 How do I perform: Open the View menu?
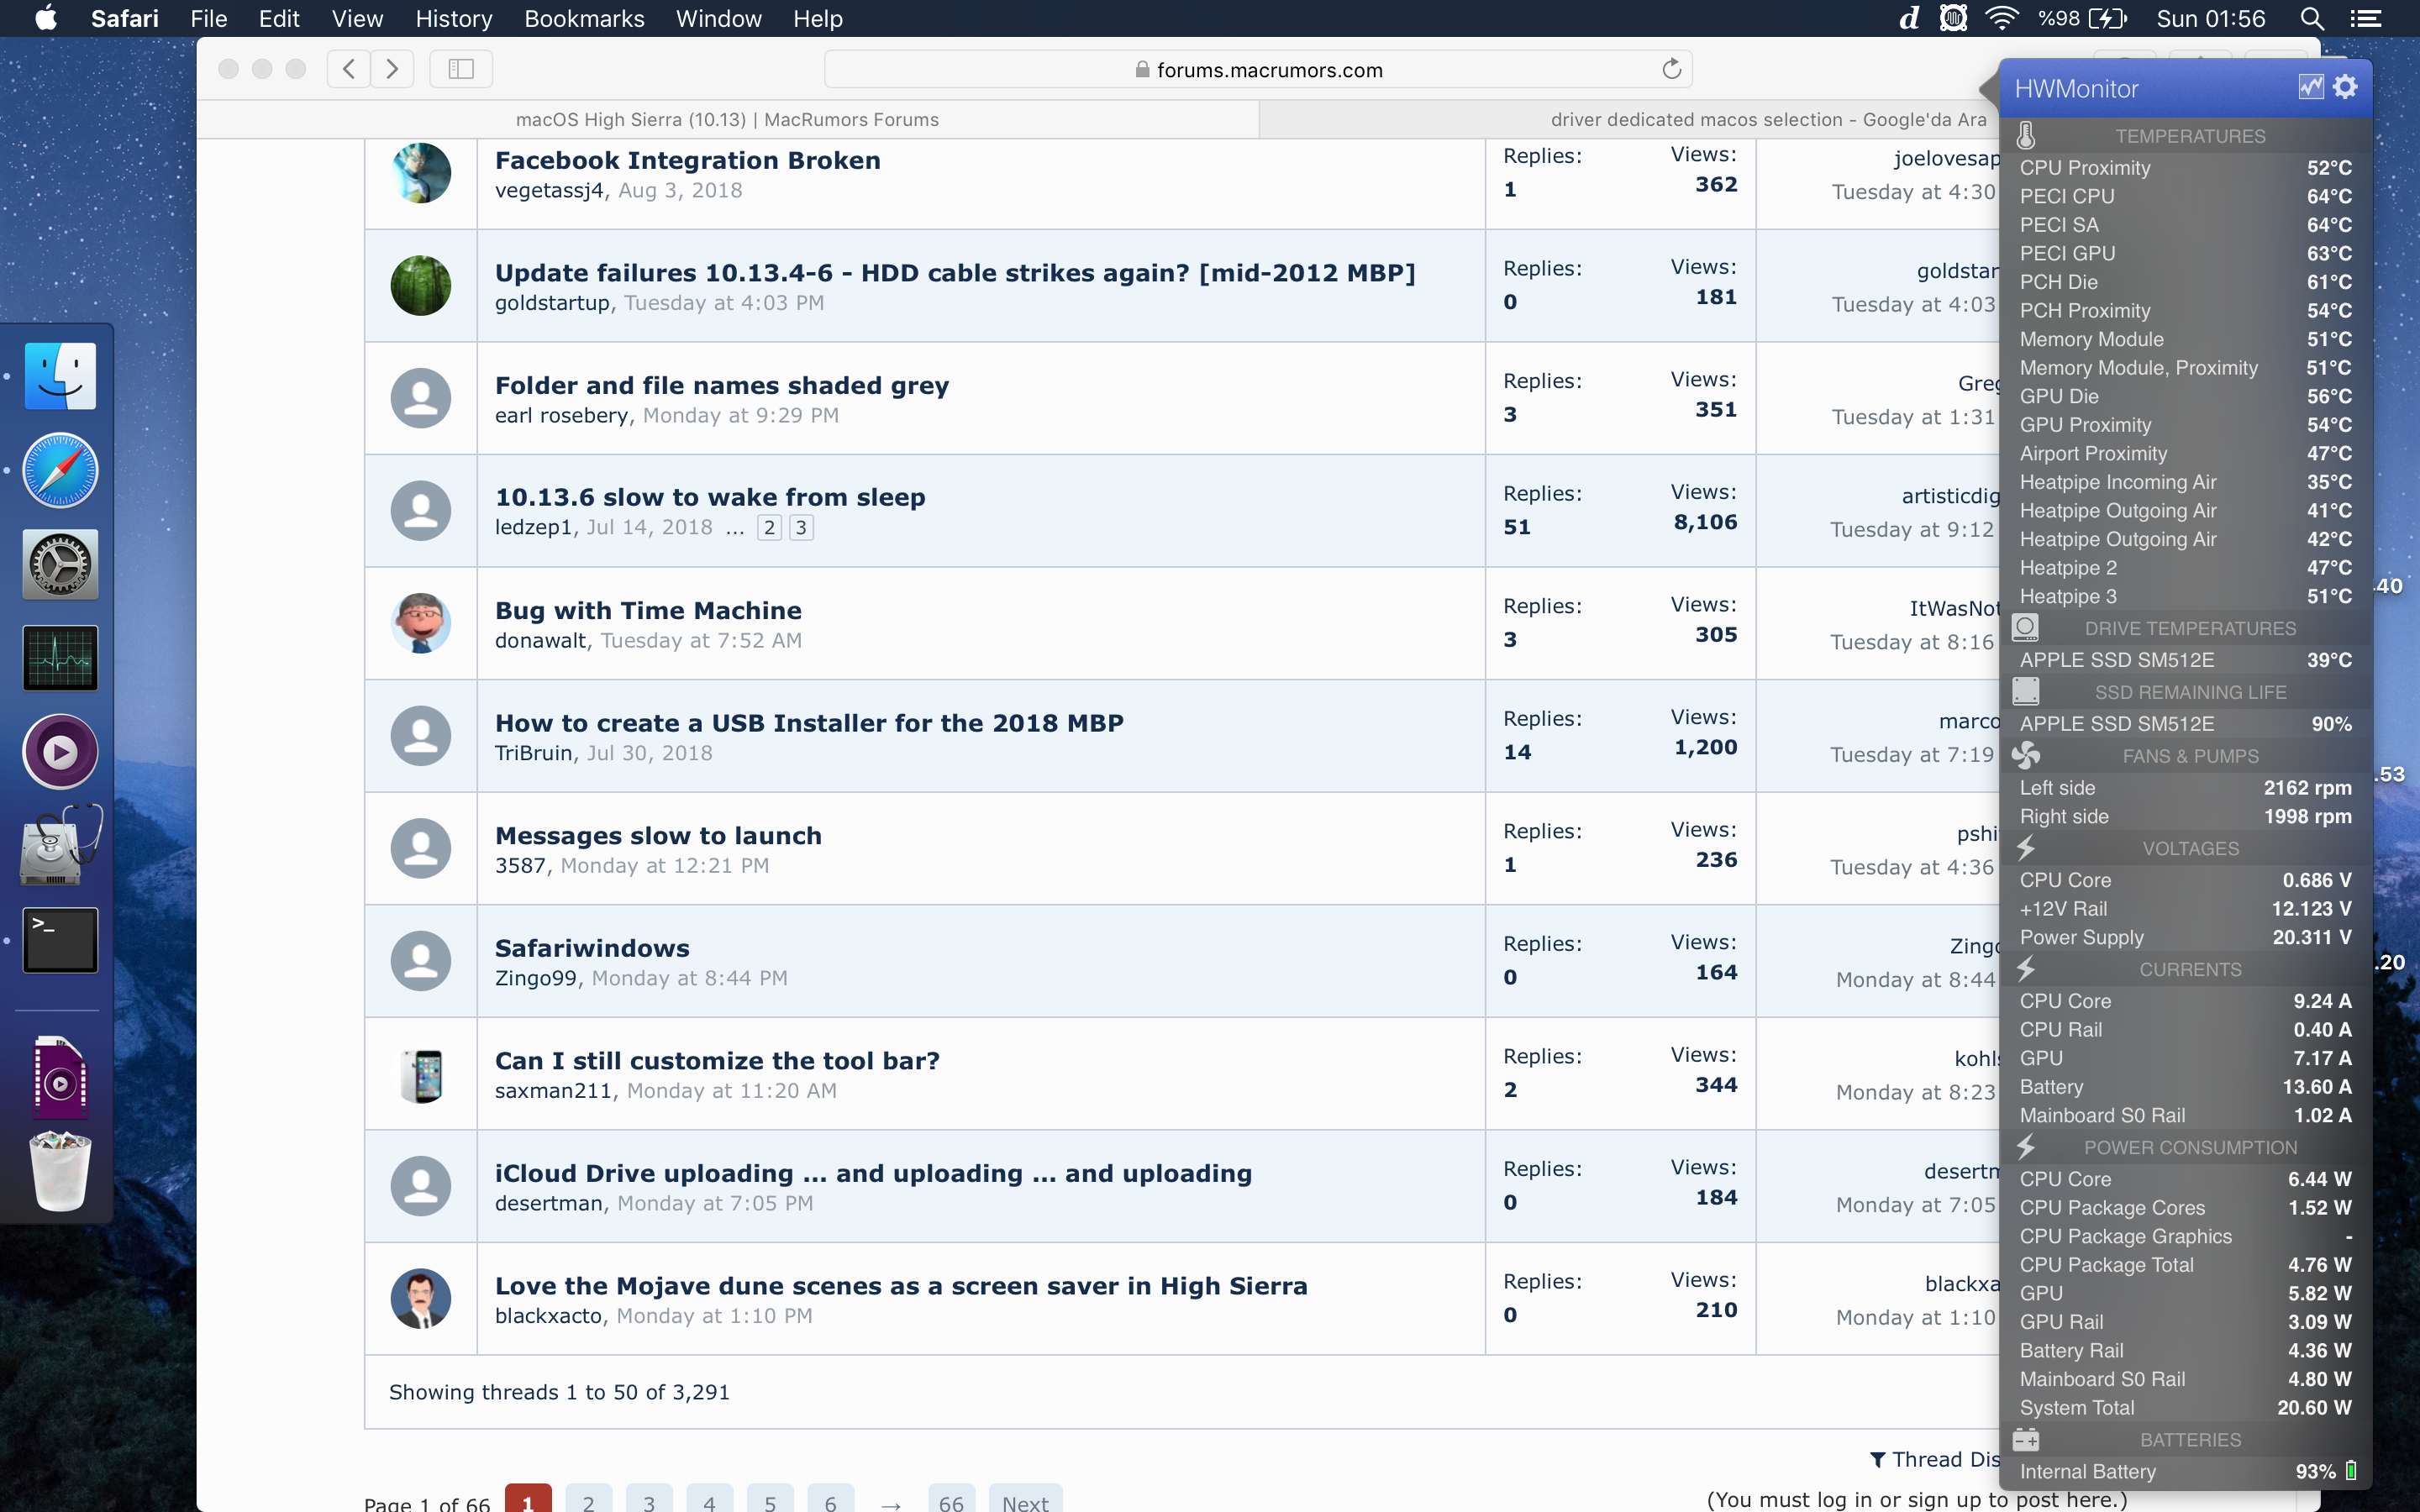click(357, 18)
